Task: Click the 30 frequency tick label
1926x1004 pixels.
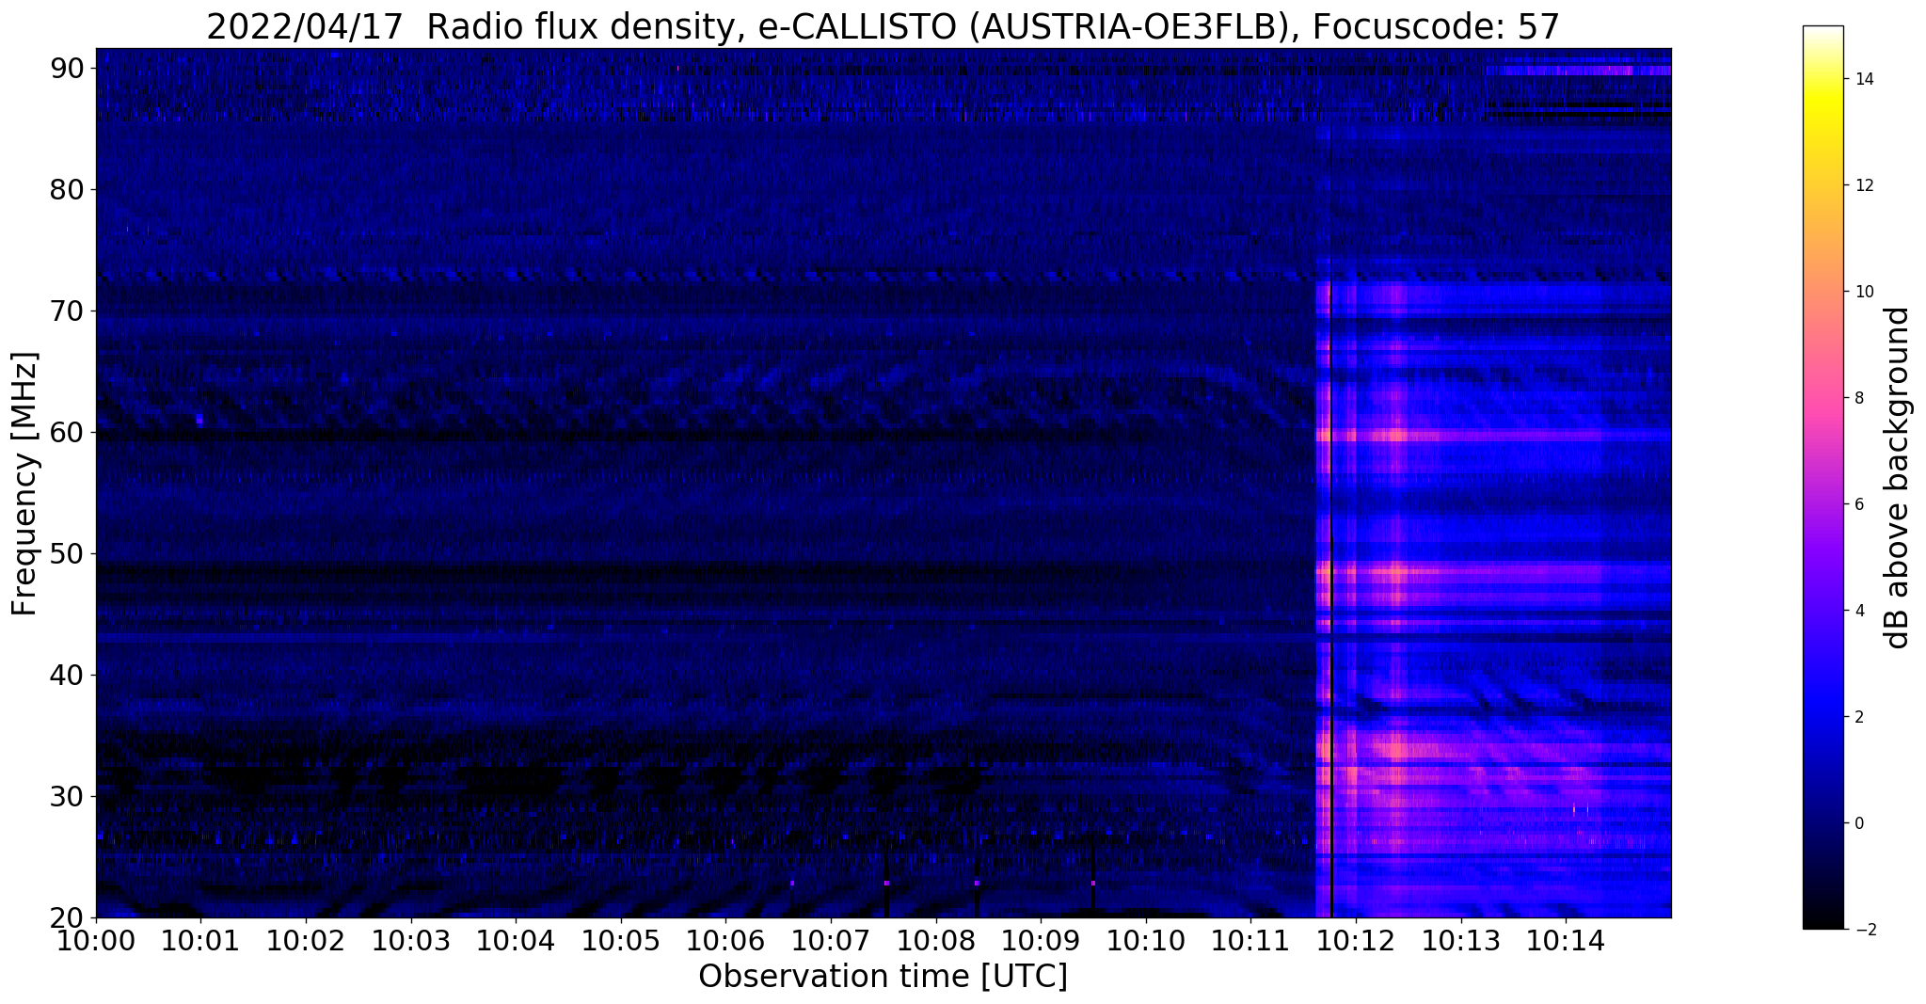Action: click(67, 796)
